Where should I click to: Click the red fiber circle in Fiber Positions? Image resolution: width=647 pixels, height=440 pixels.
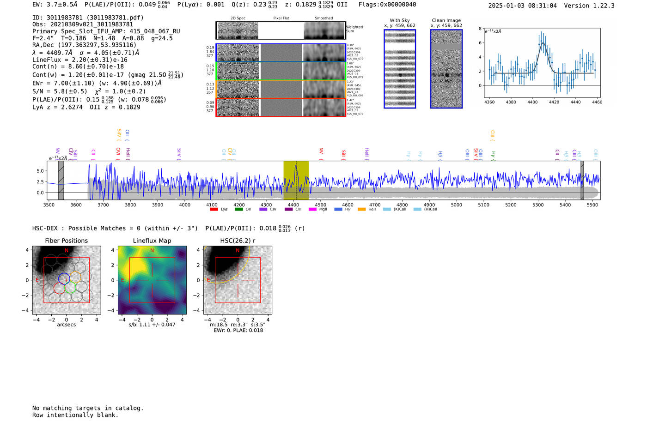59,288
